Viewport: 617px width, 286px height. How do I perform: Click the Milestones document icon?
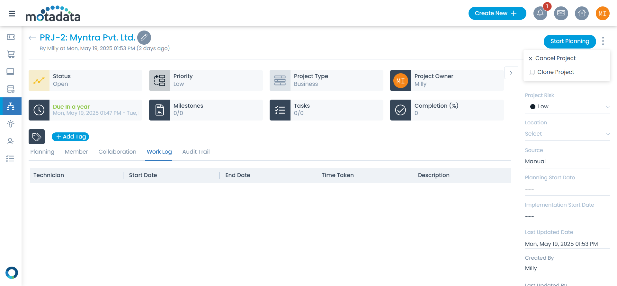click(159, 110)
